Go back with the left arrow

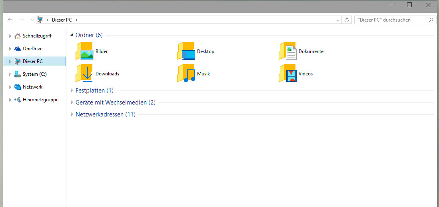(10, 20)
